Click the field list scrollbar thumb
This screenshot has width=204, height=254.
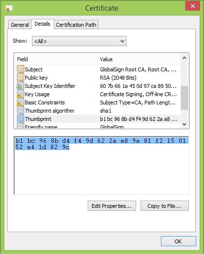(x=184, y=98)
